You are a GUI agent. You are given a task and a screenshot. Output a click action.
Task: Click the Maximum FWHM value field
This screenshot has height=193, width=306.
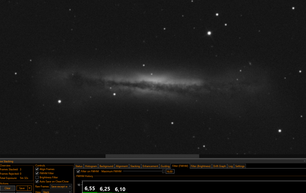click(x=170, y=171)
